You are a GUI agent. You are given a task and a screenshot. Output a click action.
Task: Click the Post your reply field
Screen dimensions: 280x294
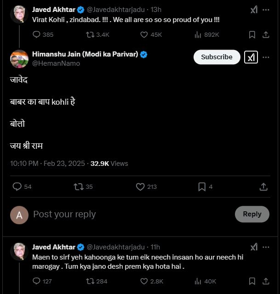coord(129,214)
